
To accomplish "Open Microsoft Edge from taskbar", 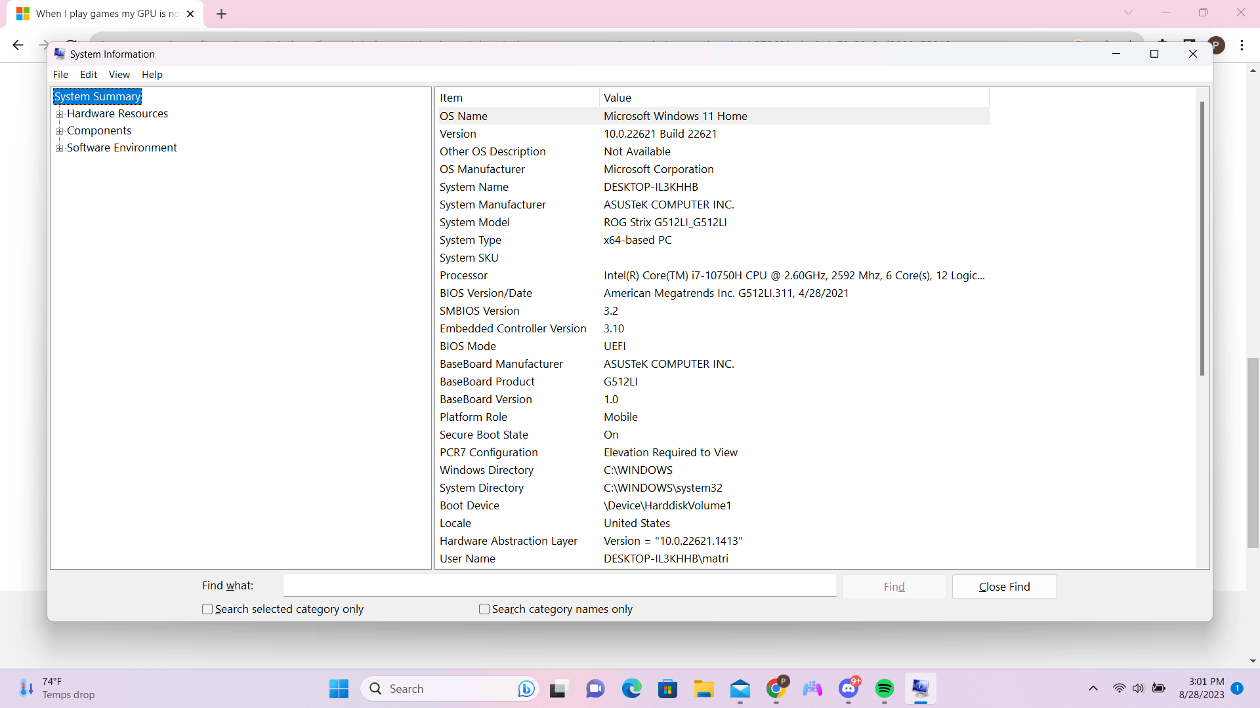I will tap(631, 688).
